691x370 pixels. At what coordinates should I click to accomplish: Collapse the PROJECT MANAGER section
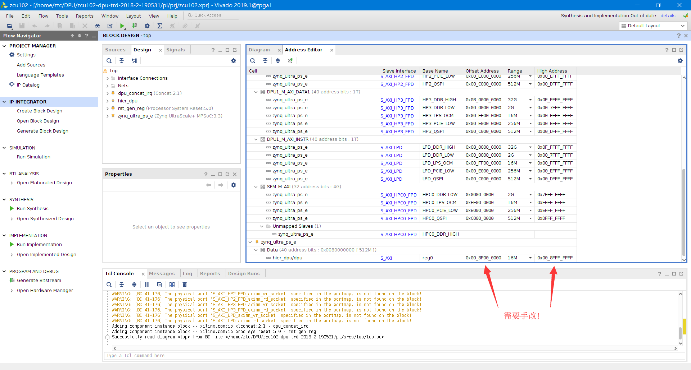tap(4, 46)
